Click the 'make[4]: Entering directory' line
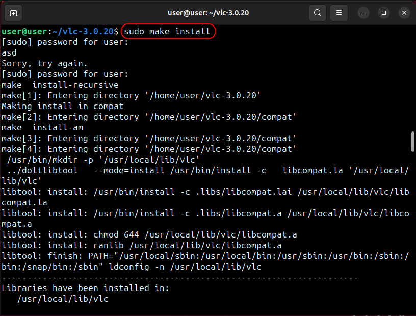The width and height of the screenshot is (416, 316). point(149,149)
